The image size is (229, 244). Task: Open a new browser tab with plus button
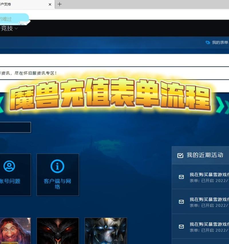coord(60,4)
